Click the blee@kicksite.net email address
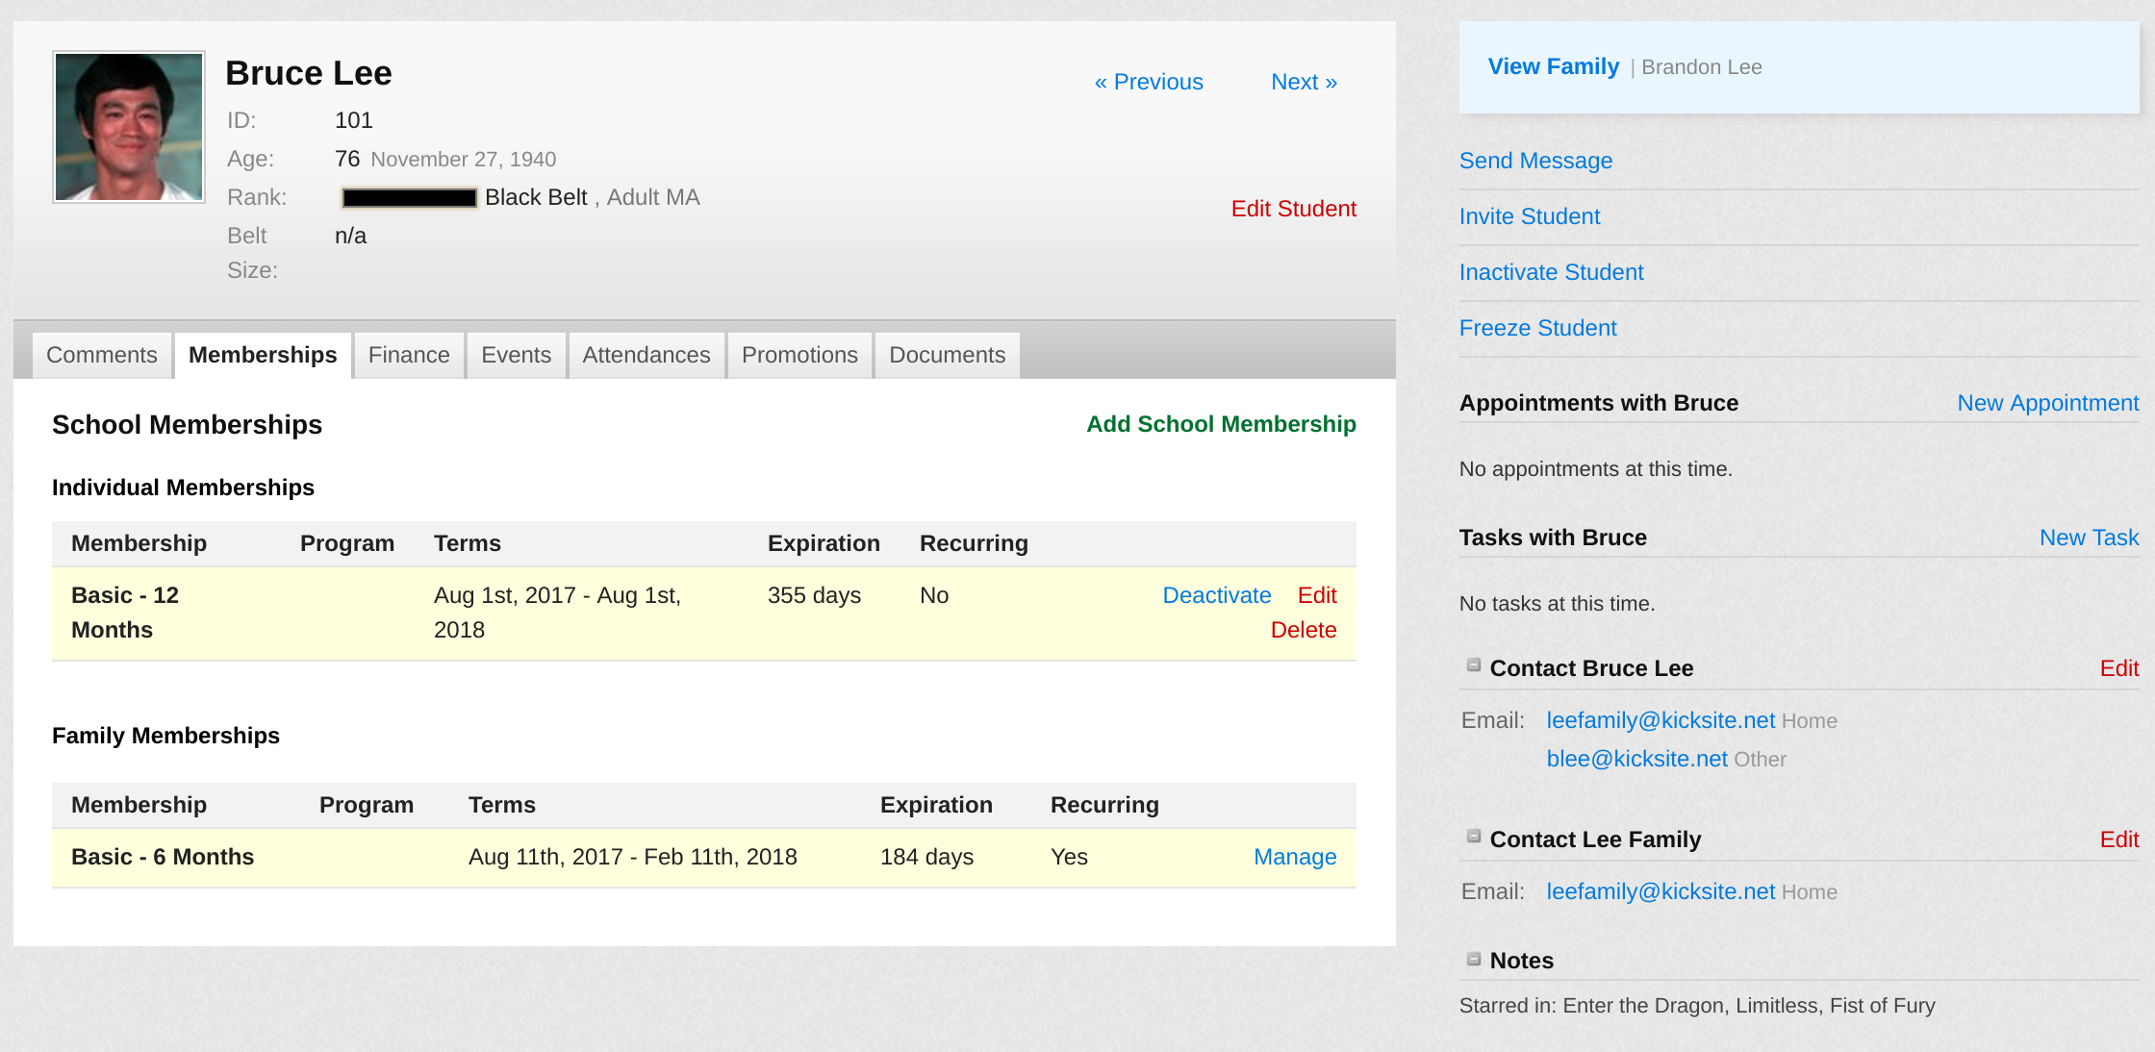 click(1636, 759)
